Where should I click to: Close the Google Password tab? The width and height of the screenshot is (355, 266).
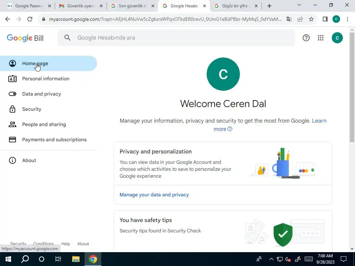pos(50,6)
